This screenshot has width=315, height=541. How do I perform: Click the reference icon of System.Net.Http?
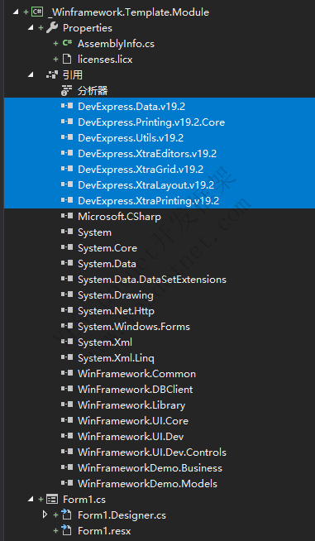pos(67,310)
